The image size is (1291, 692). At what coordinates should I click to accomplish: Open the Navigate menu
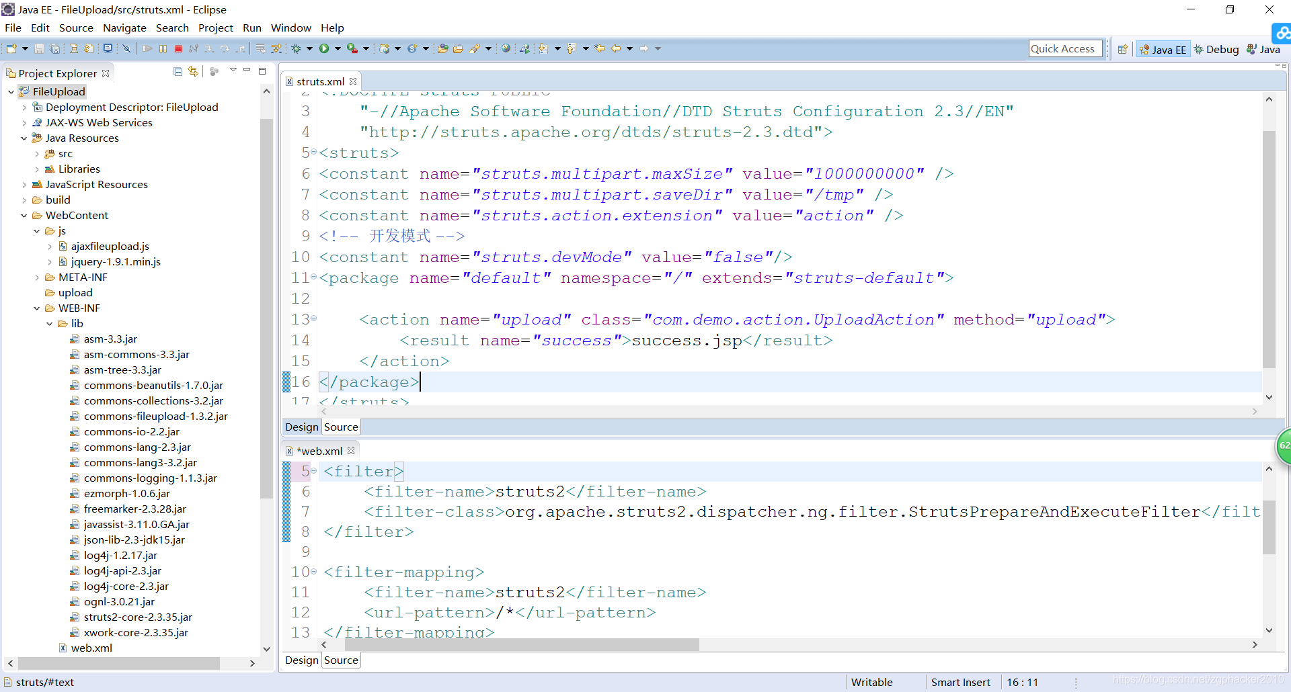point(124,28)
